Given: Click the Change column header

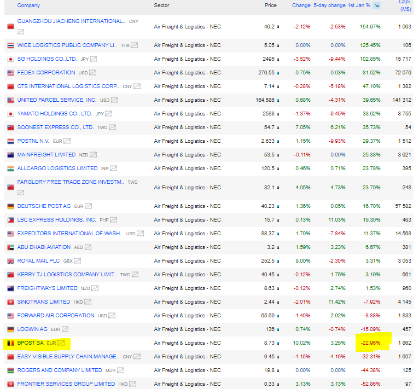Looking at the screenshot, I should pyautogui.click(x=301, y=5).
